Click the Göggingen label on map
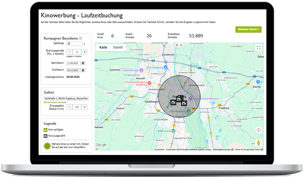Image resolution: width=303 pixels, height=177 pixels. pyautogui.click(x=161, y=120)
